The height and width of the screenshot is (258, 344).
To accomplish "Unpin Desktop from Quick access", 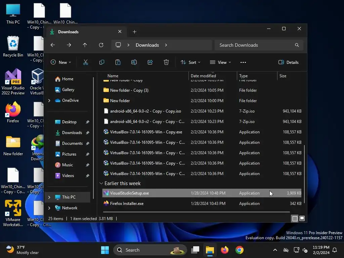I will (88, 122).
